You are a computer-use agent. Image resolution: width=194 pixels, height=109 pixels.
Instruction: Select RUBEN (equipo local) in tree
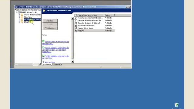29,12
